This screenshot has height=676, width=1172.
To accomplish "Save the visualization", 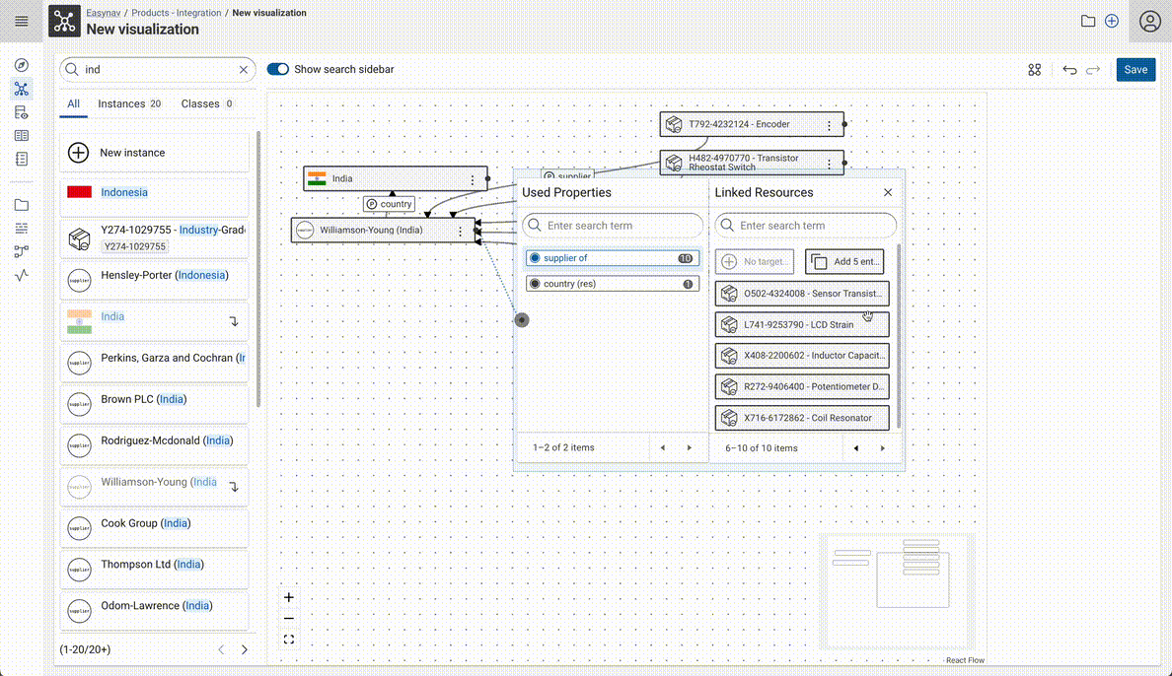I will coord(1135,69).
